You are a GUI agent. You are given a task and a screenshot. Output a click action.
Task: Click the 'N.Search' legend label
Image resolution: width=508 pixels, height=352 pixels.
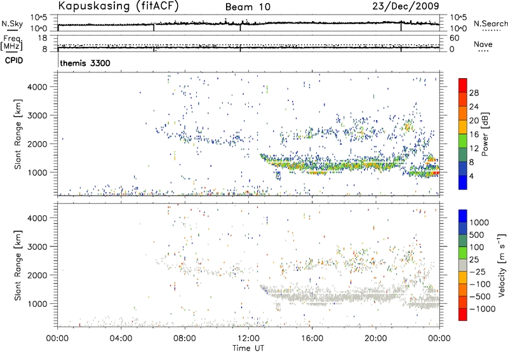[490, 24]
